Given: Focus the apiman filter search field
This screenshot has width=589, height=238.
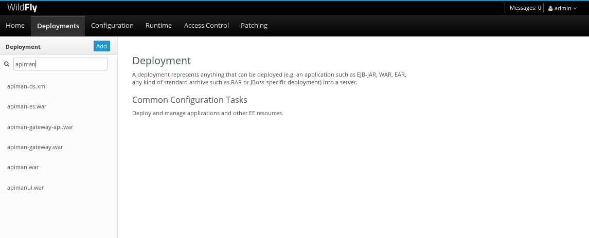Looking at the screenshot, I should 60,64.
